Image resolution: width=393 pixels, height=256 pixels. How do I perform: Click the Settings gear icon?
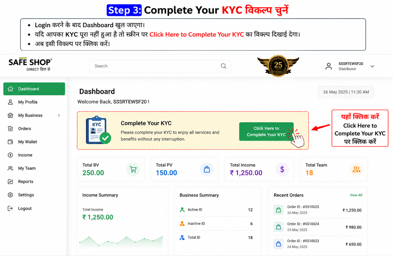[x=10, y=195]
